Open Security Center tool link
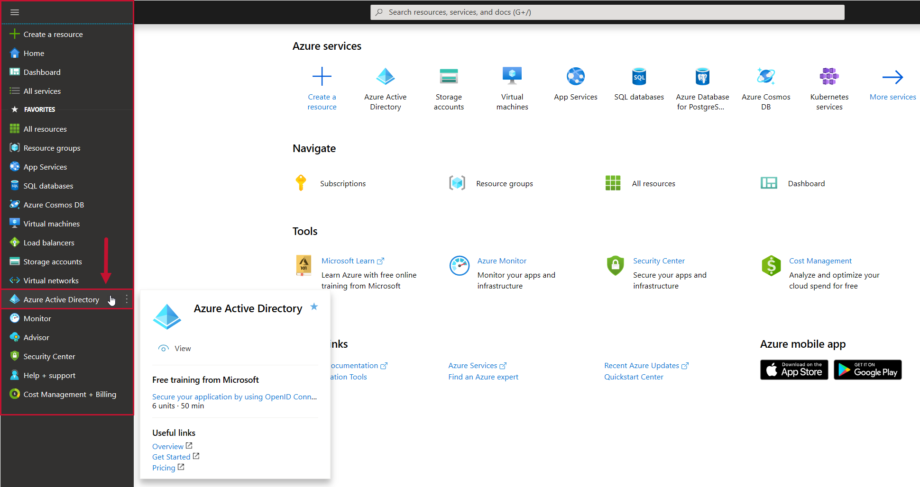The width and height of the screenshot is (920, 487). tap(659, 261)
